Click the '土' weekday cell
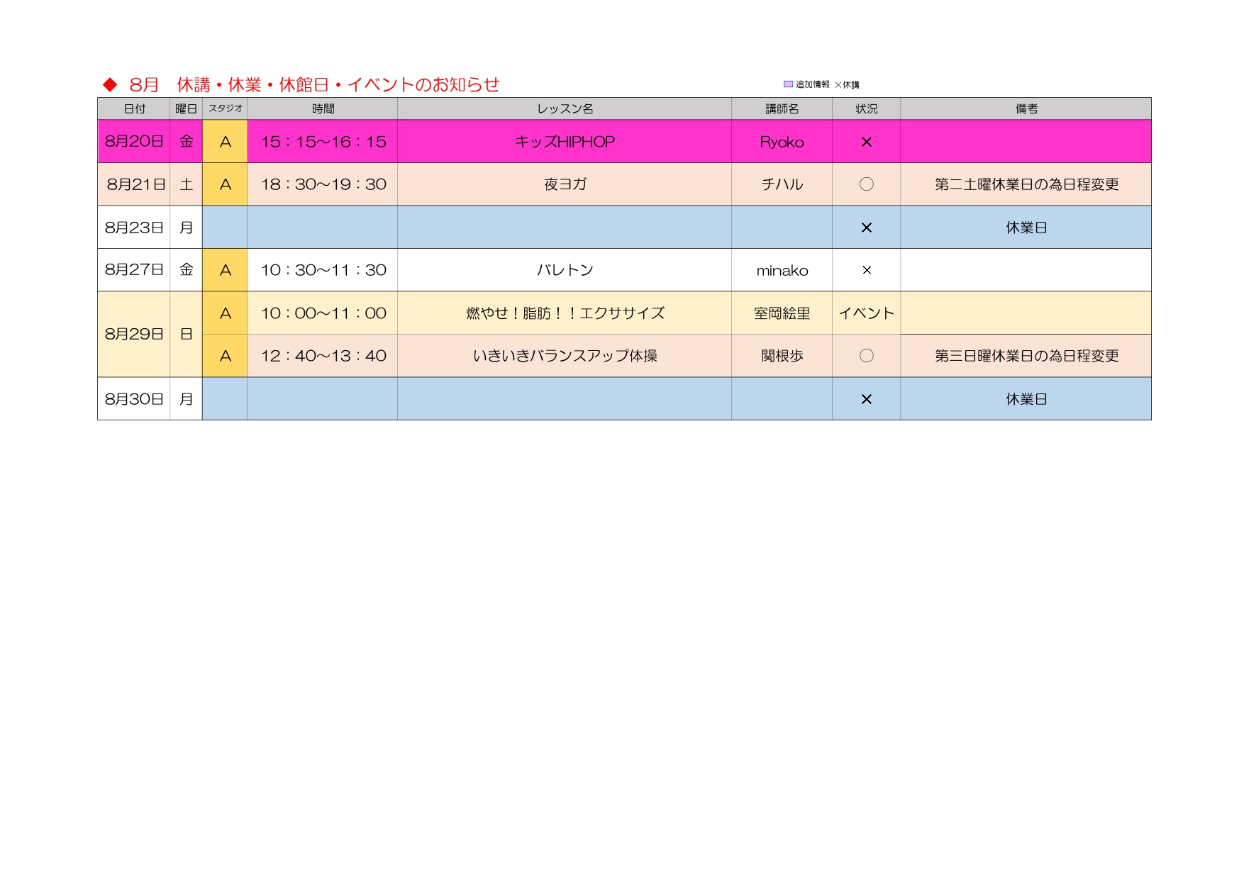1244x879 pixels. click(x=186, y=184)
